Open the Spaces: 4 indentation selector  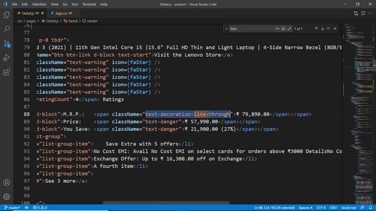pos(305,207)
